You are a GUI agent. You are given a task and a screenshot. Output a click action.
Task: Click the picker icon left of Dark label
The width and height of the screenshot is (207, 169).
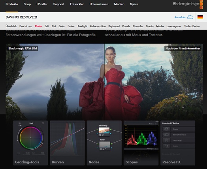coord(20,123)
